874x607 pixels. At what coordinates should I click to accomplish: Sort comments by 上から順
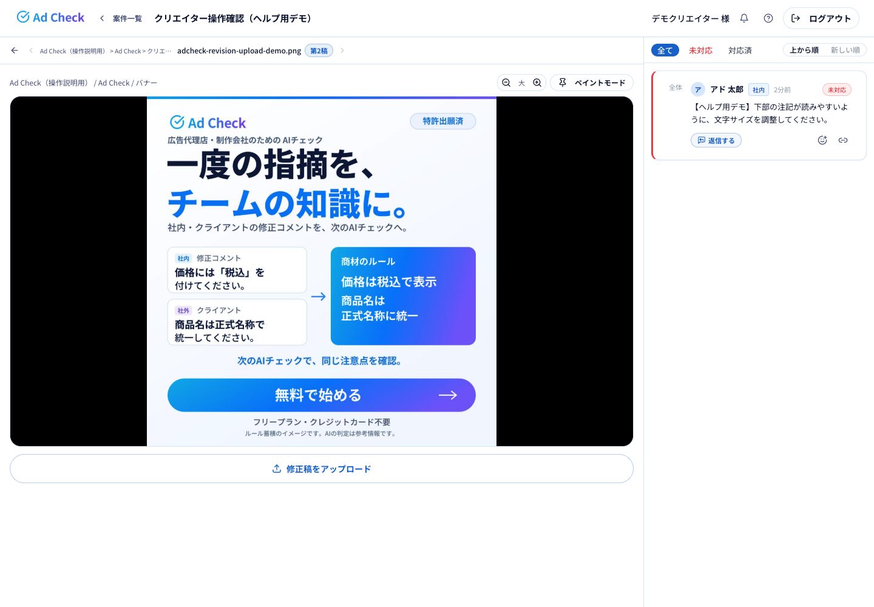coord(804,50)
